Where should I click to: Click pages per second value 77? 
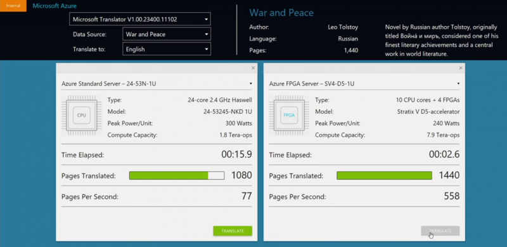pyautogui.click(x=247, y=196)
